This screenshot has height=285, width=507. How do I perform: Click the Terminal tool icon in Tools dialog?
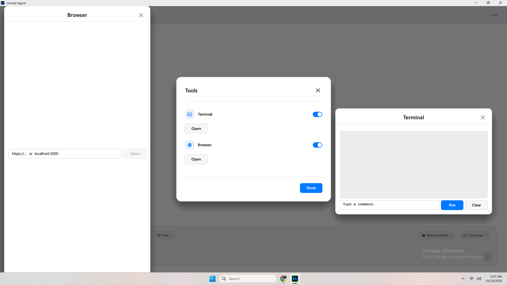coord(190,114)
